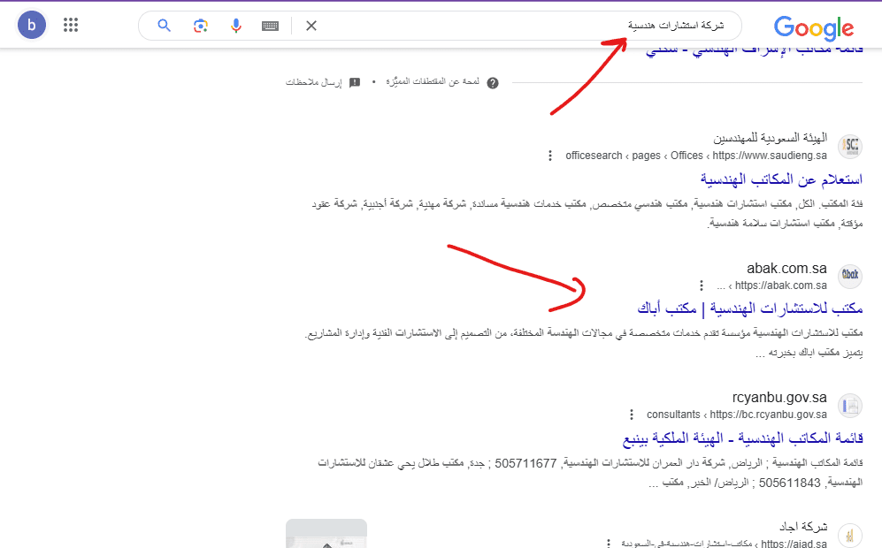Image resolution: width=882 pixels, height=548 pixels.
Task: Open the question mark help icon
Action: (493, 83)
